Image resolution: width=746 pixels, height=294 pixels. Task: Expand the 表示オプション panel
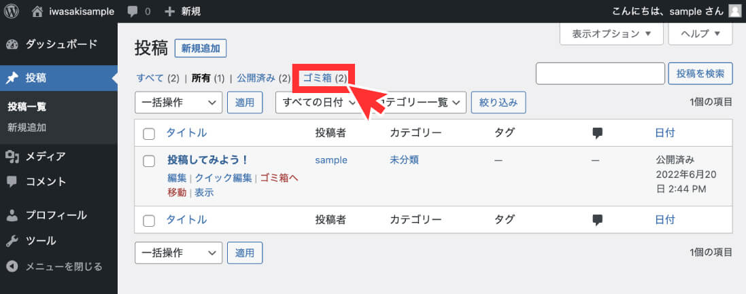click(611, 34)
